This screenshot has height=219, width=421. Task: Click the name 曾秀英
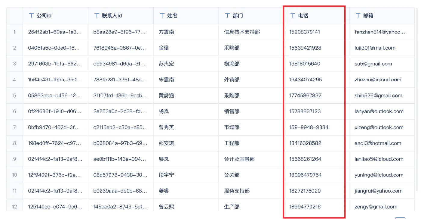[x=166, y=127]
